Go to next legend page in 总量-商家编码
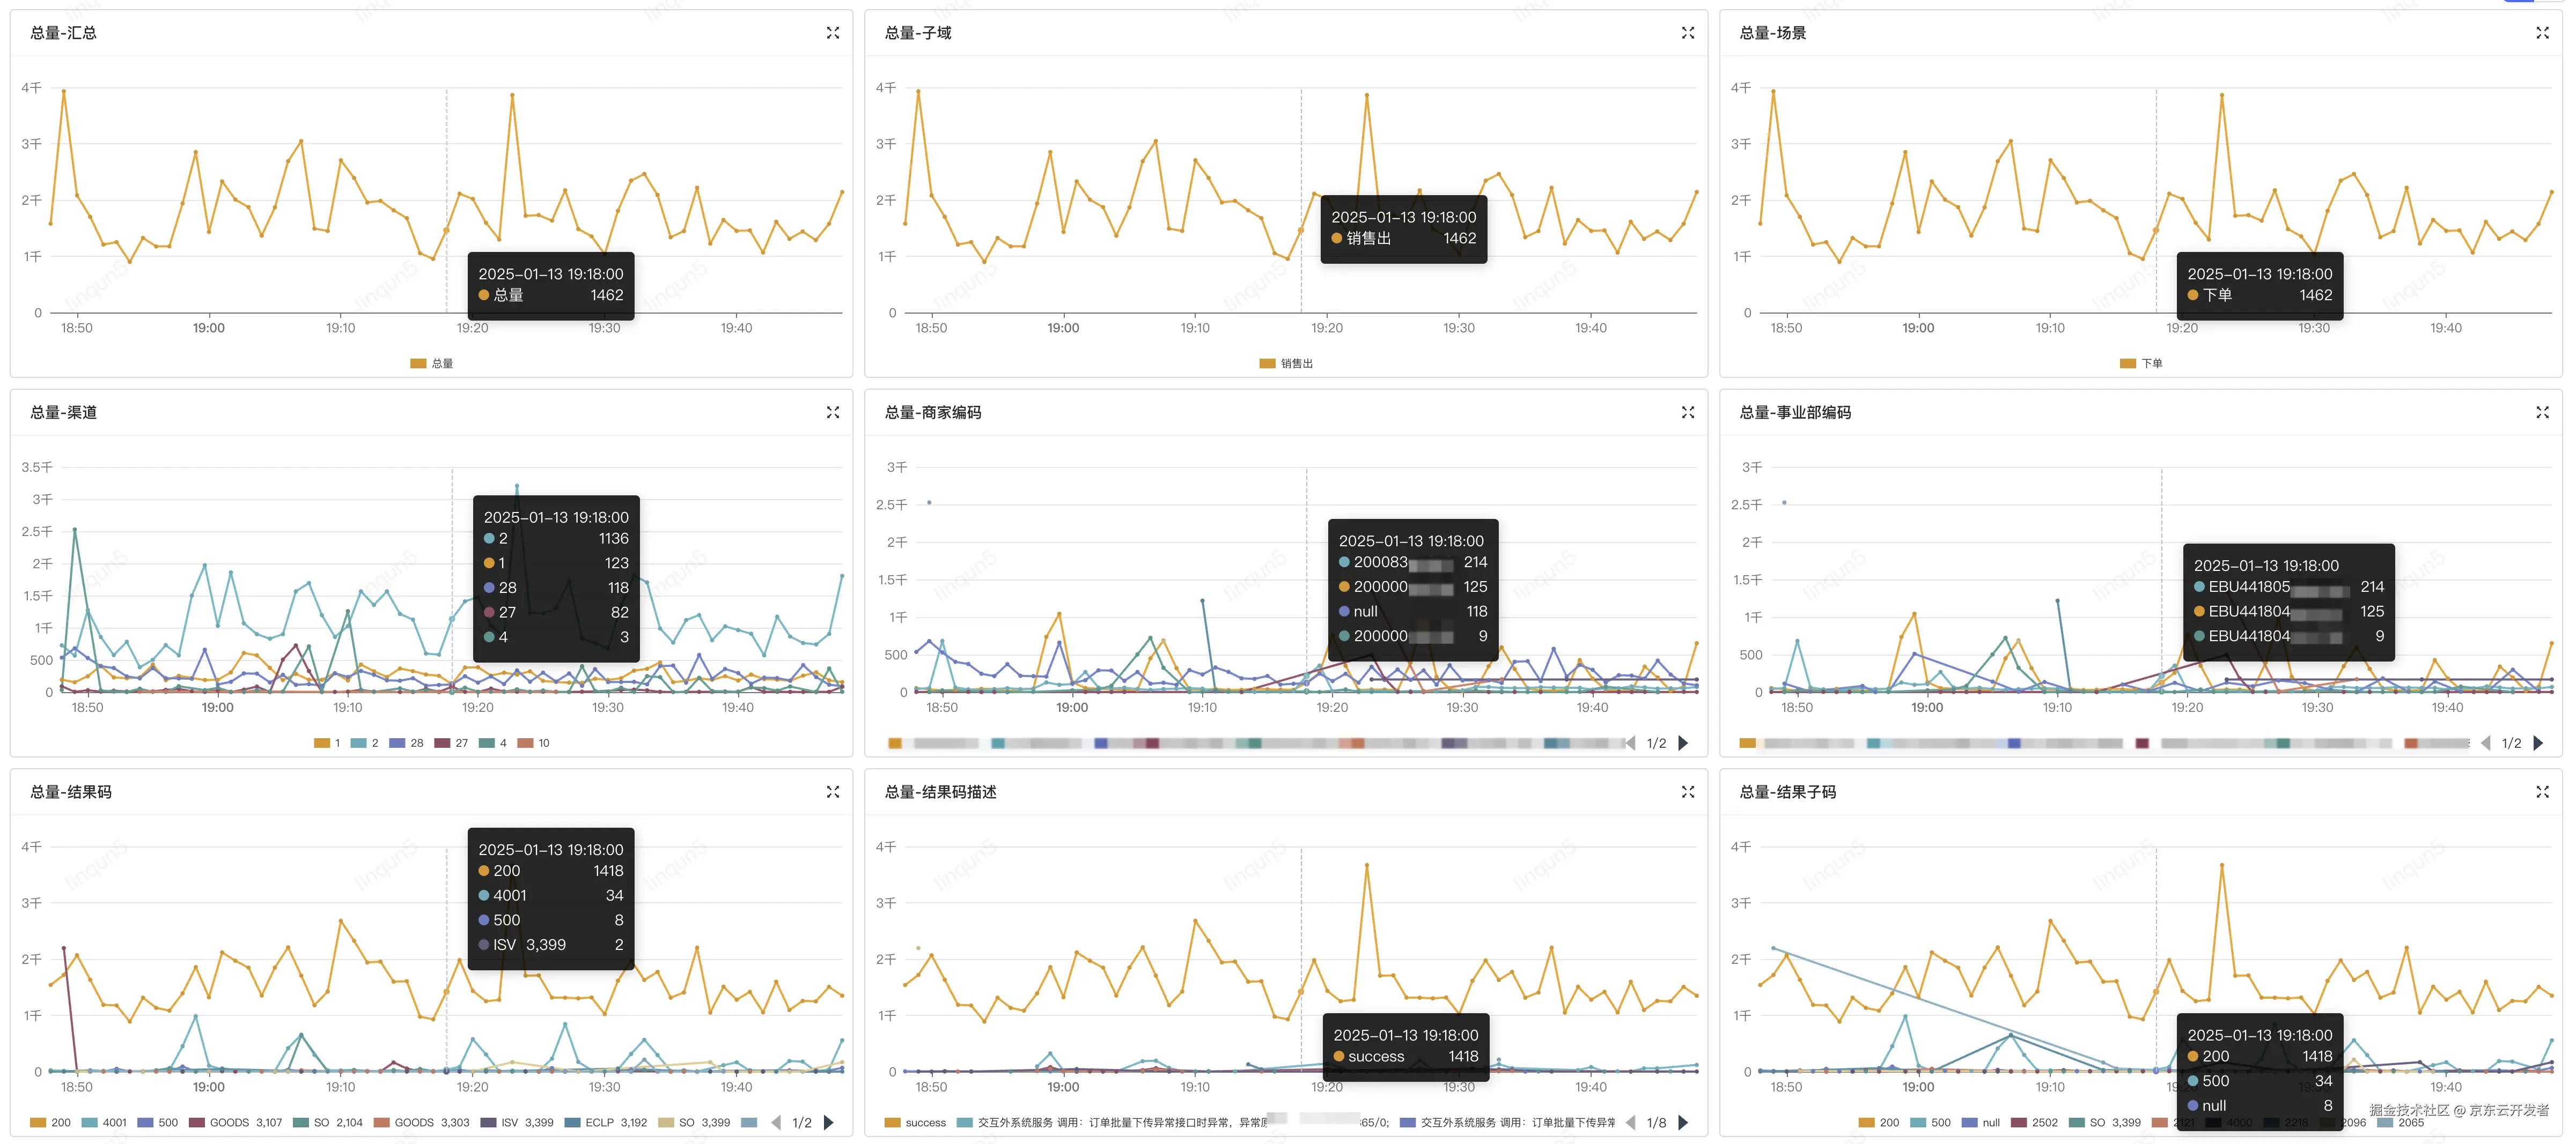This screenshot has height=1144, width=2576. click(1683, 744)
